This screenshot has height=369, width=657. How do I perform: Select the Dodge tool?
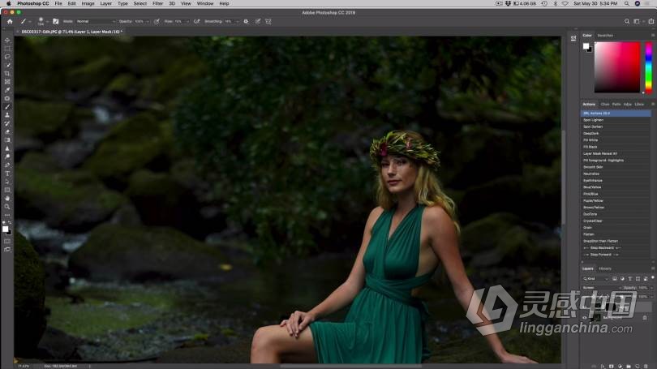(x=7, y=157)
